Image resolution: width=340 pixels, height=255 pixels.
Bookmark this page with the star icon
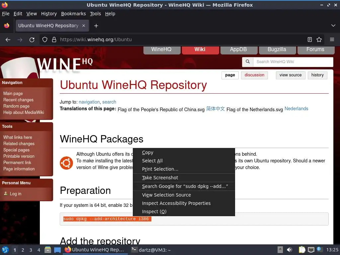[x=319, y=40]
